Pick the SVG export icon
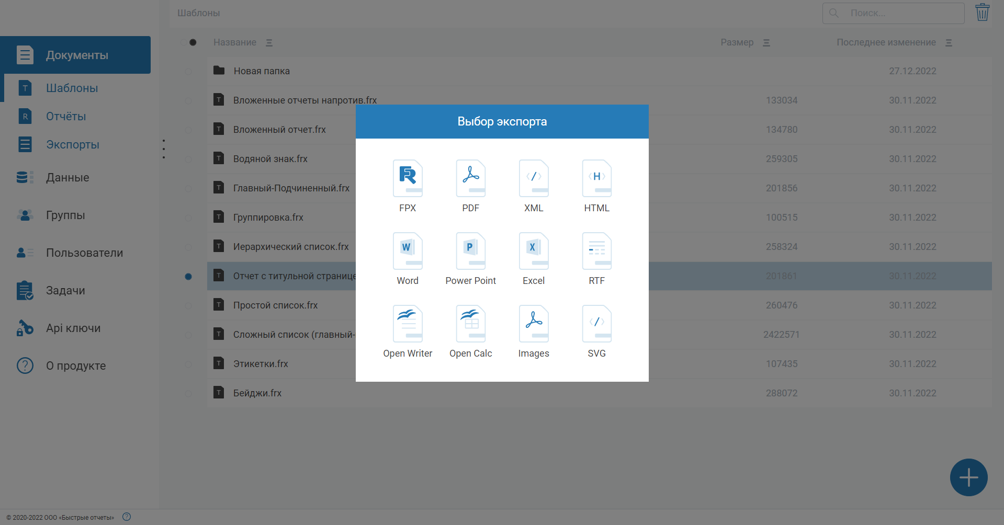This screenshot has width=1004, height=525. [x=597, y=324]
